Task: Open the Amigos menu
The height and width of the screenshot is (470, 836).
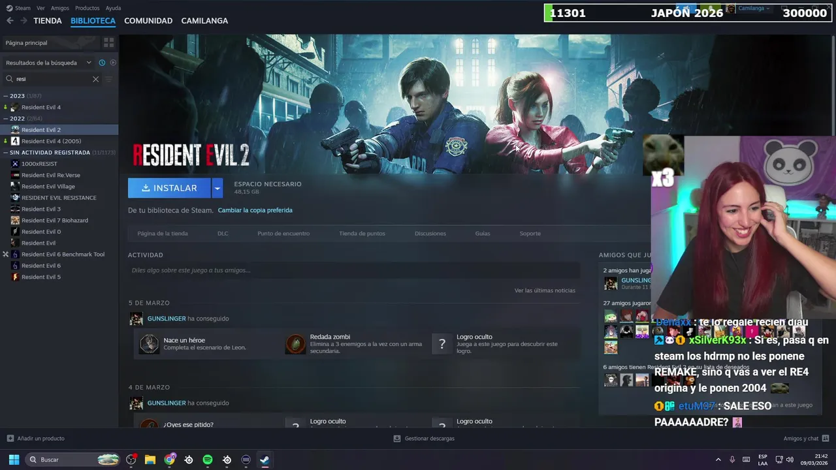Action: (60, 8)
